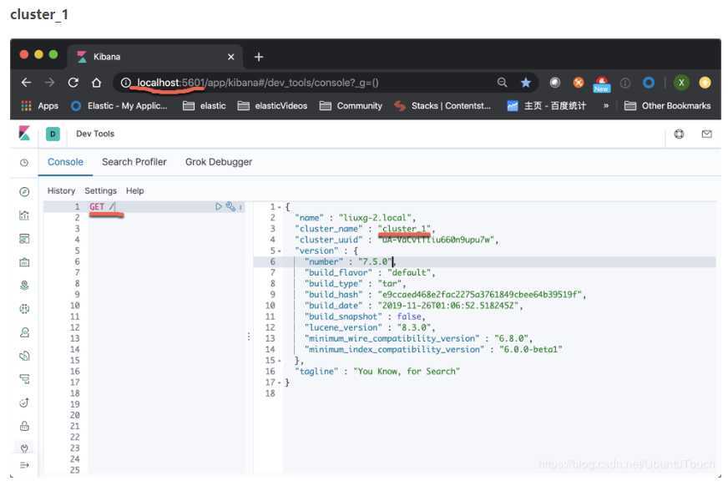728x491 pixels.
Task: Switch to the Search Profiler tab
Action: click(134, 162)
